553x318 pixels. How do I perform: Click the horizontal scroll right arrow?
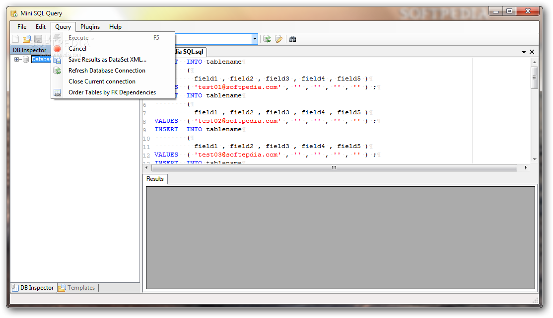click(x=526, y=167)
